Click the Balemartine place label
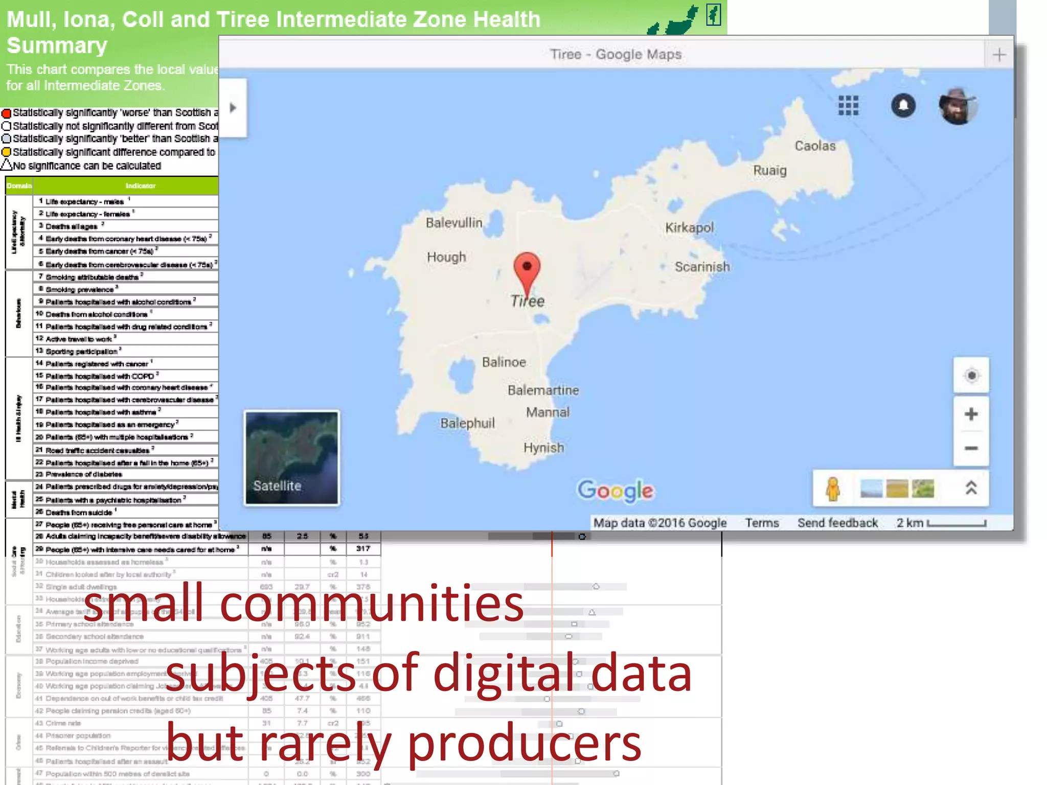 tap(543, 390)
